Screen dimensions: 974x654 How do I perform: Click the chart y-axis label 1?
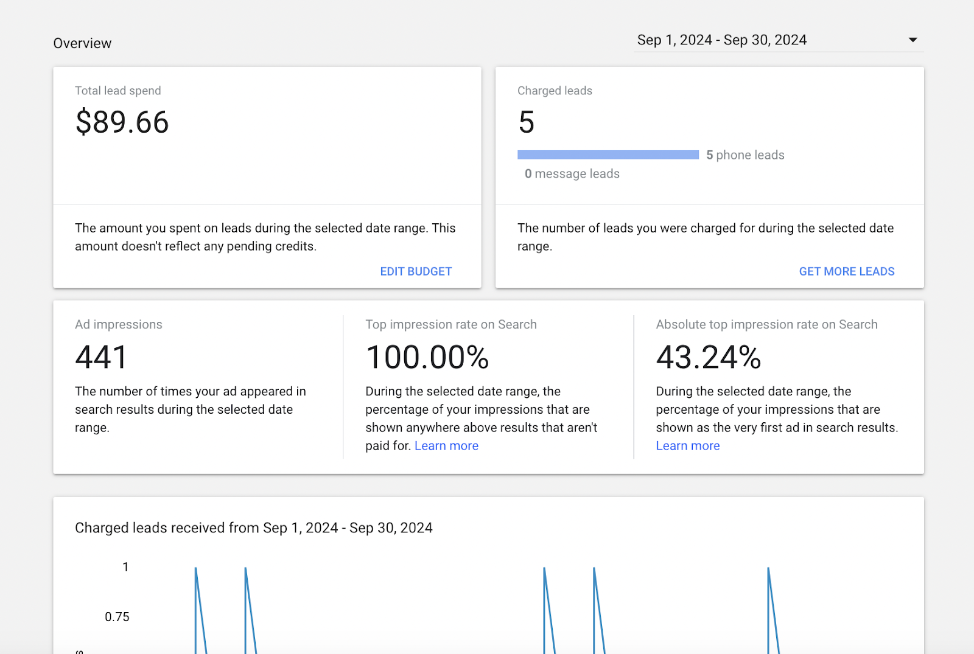point(125,567)
